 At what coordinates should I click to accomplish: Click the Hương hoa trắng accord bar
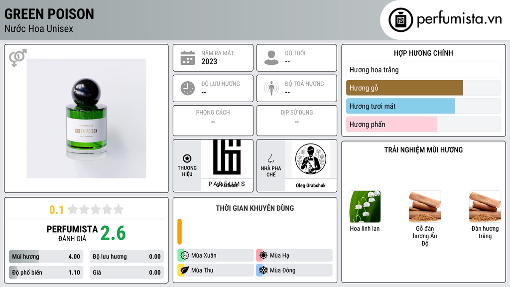pos(423,70)
